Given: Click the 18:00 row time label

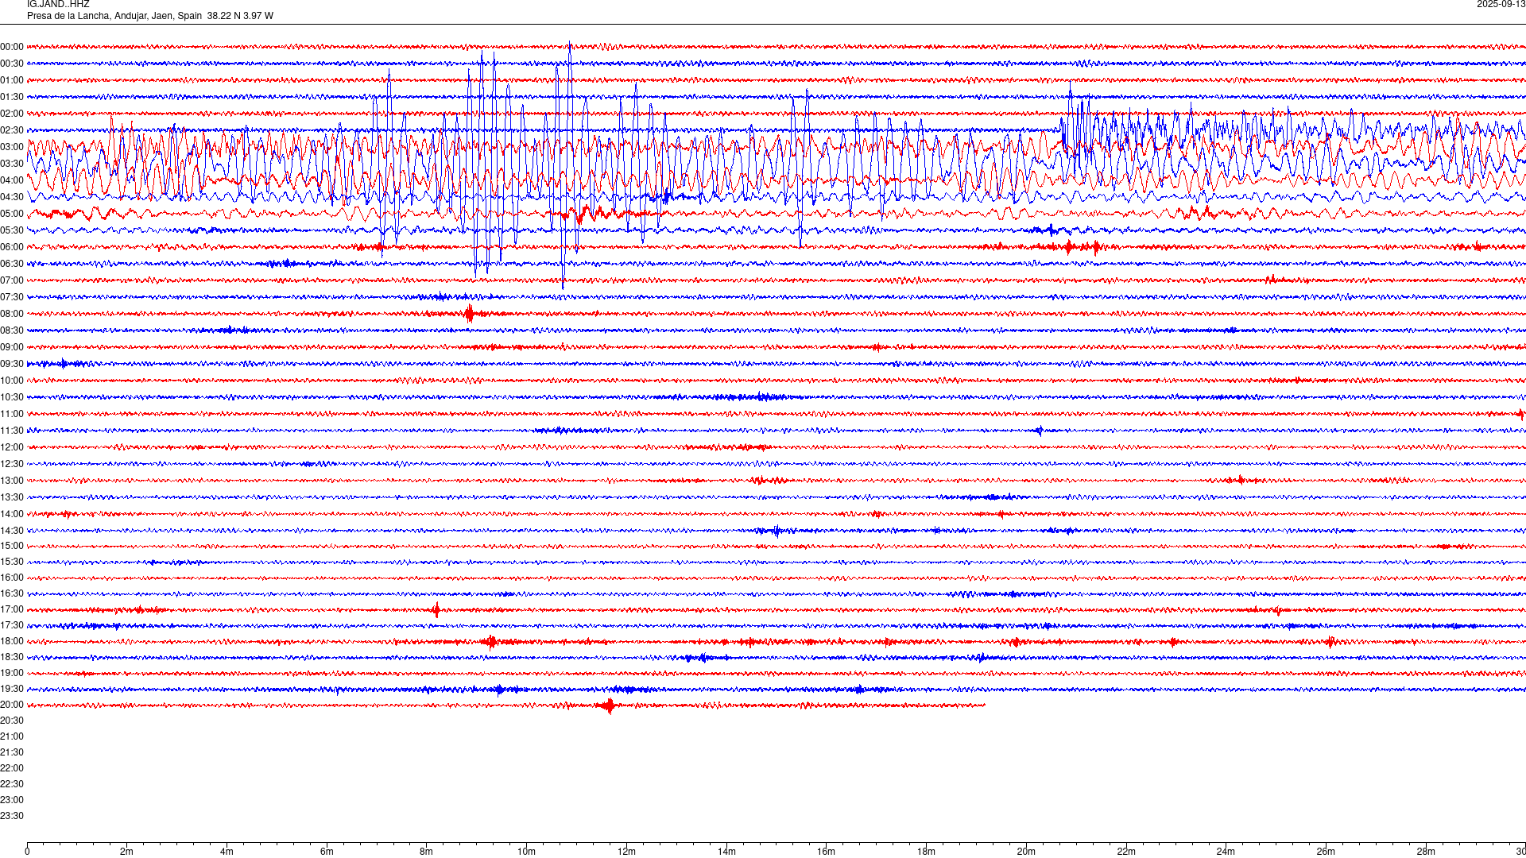Looking at the screenshot, I should (x=12, y=641).
